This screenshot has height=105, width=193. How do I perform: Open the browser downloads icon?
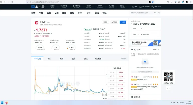pos(172,2)
